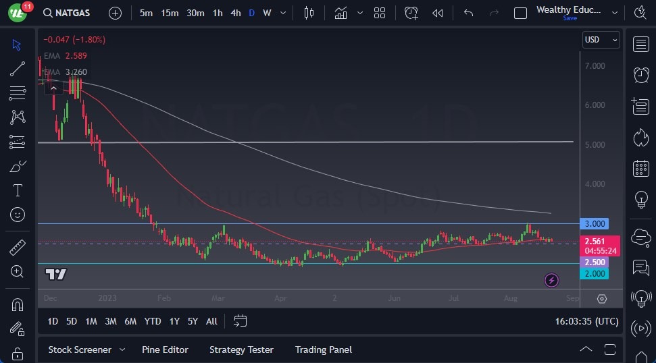Open the Indicators icon in top toolbar

coord(340,13)
